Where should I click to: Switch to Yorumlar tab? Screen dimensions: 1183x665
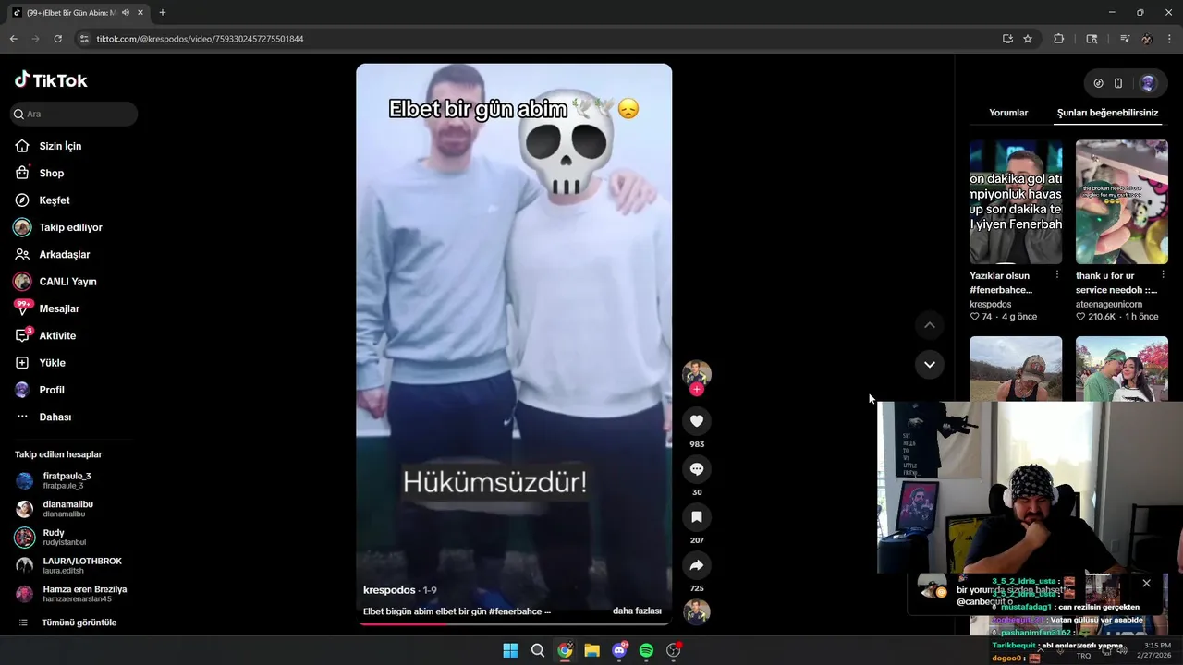tap(1008, 113)
